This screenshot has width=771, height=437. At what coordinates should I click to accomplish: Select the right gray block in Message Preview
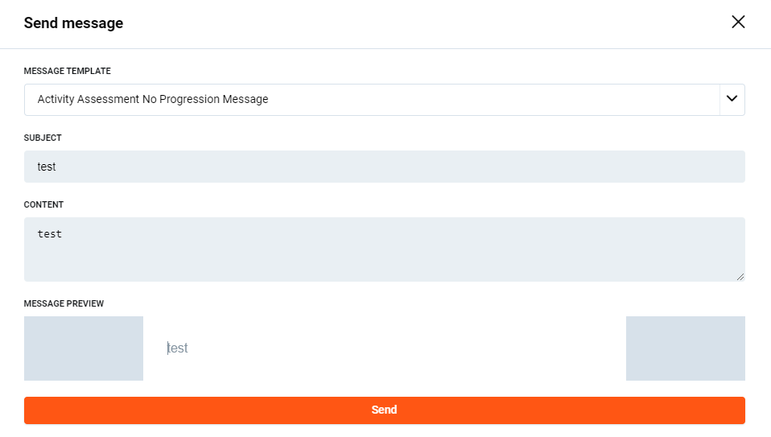point(685,348)
